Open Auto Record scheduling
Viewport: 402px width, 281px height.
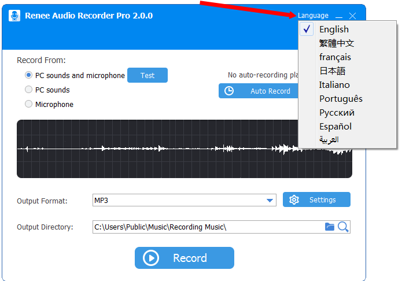(259, 91)
